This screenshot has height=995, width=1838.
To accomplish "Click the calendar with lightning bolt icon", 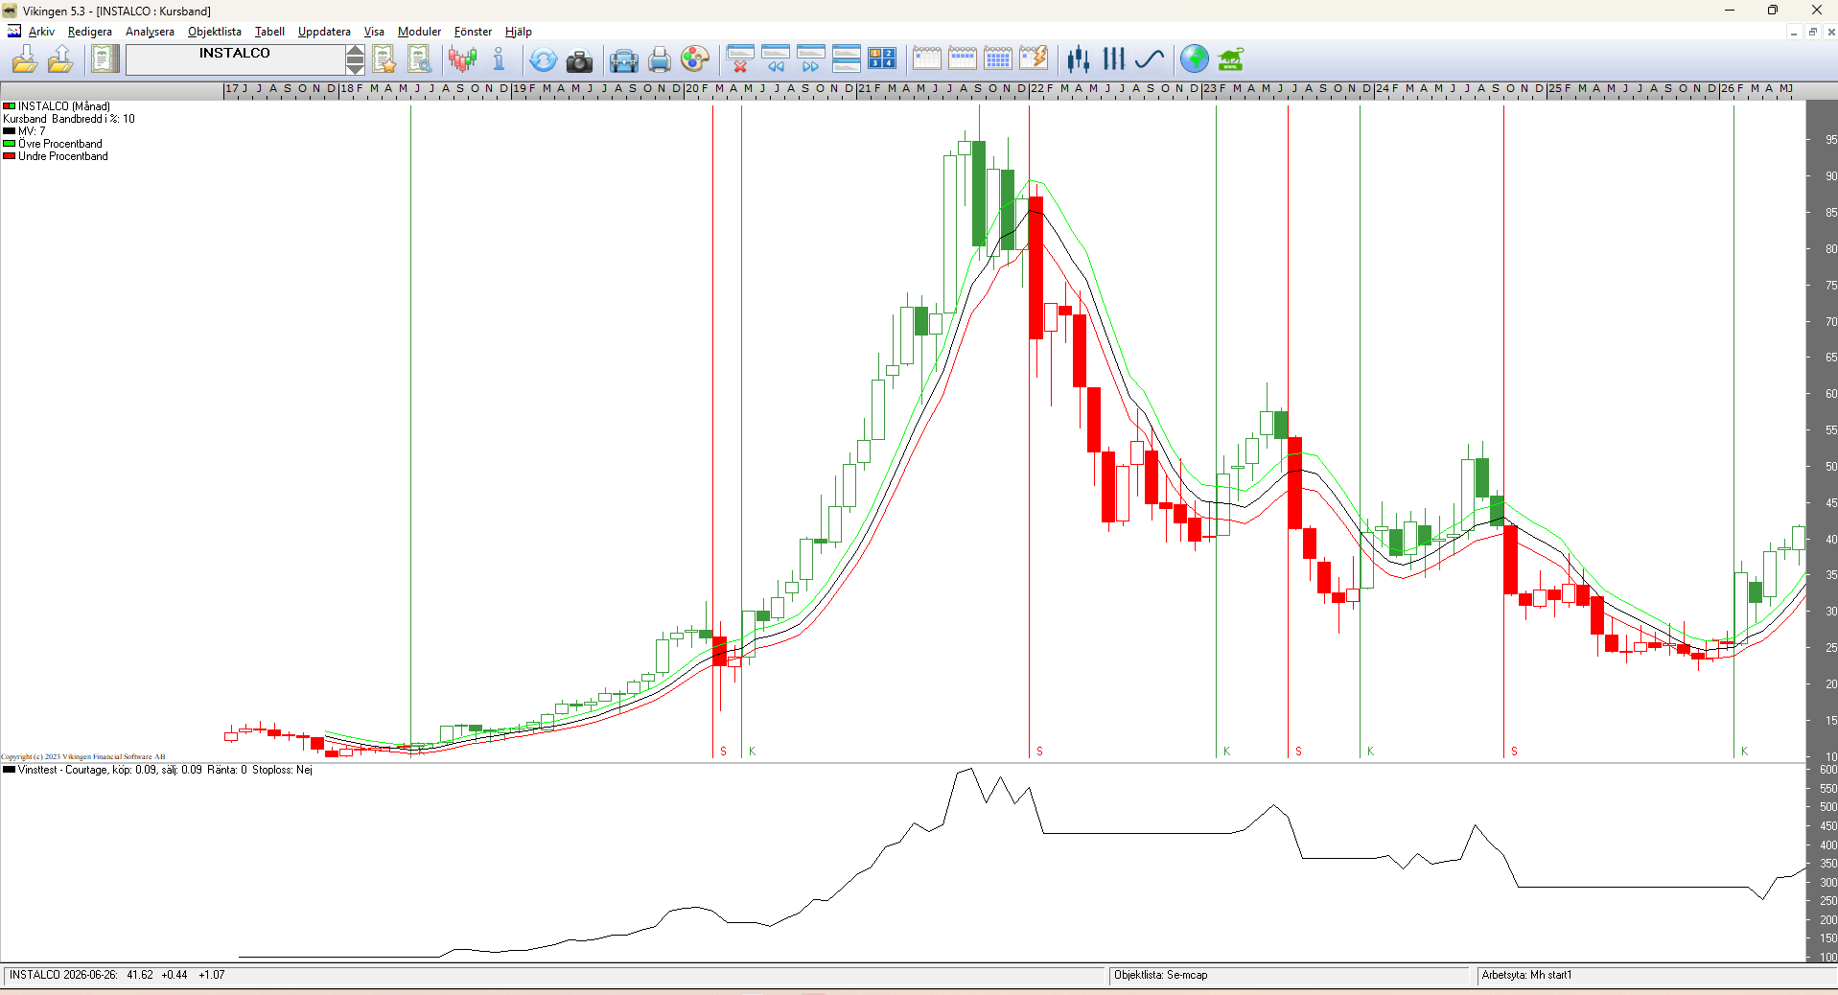I will click(1034, 59).
